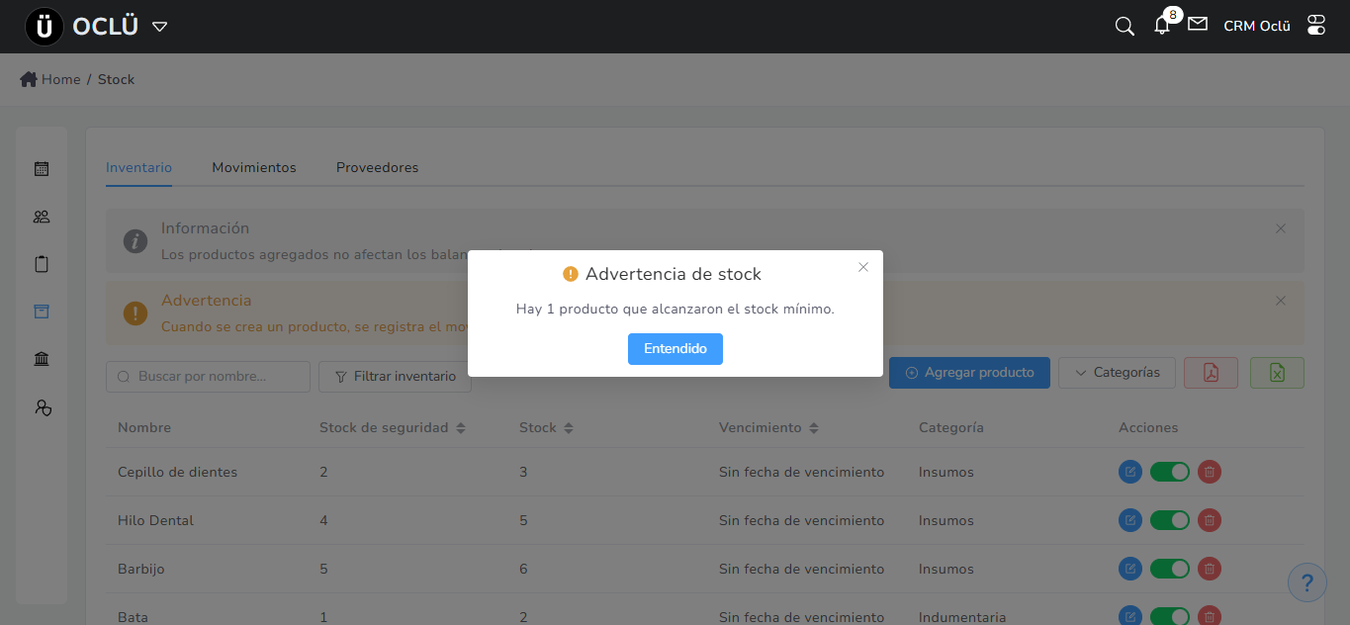Click the Categoría column header
1350x625 pixels.
[951, 428]
